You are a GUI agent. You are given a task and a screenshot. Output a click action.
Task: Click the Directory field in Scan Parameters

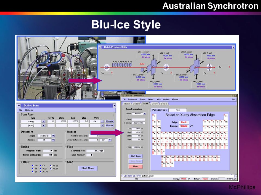138,123
